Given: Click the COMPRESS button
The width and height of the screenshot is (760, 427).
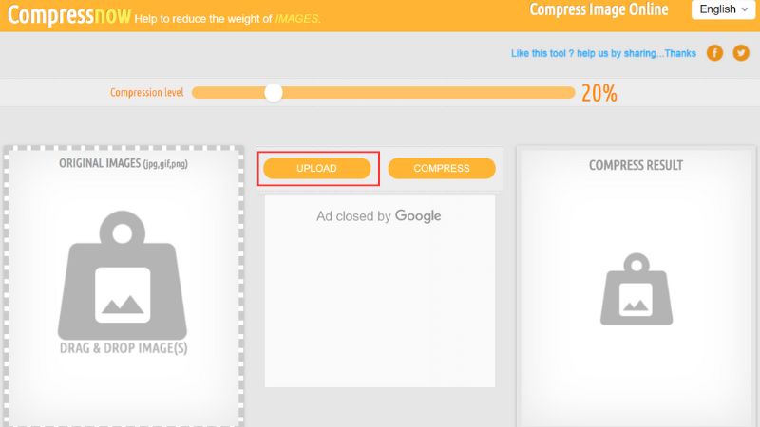Looking at the screenshot, I should pyautogui.click(x=442, y=169).
